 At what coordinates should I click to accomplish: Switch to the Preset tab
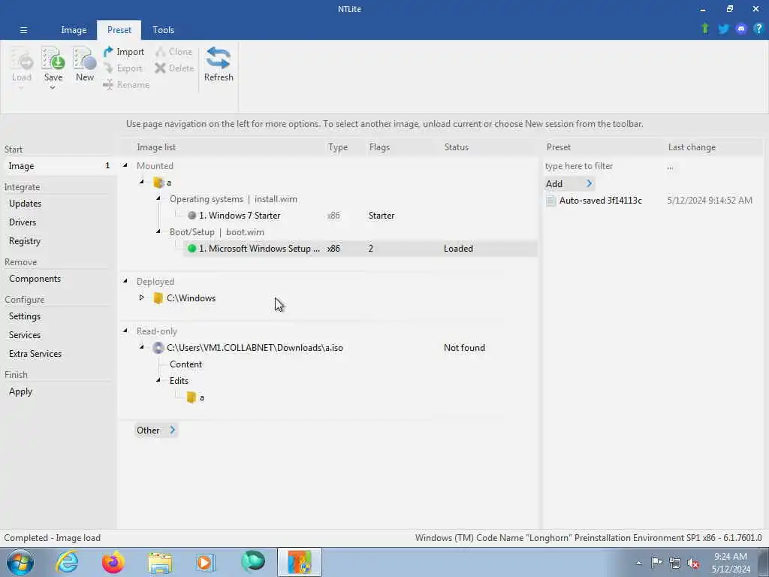[119, 30]
